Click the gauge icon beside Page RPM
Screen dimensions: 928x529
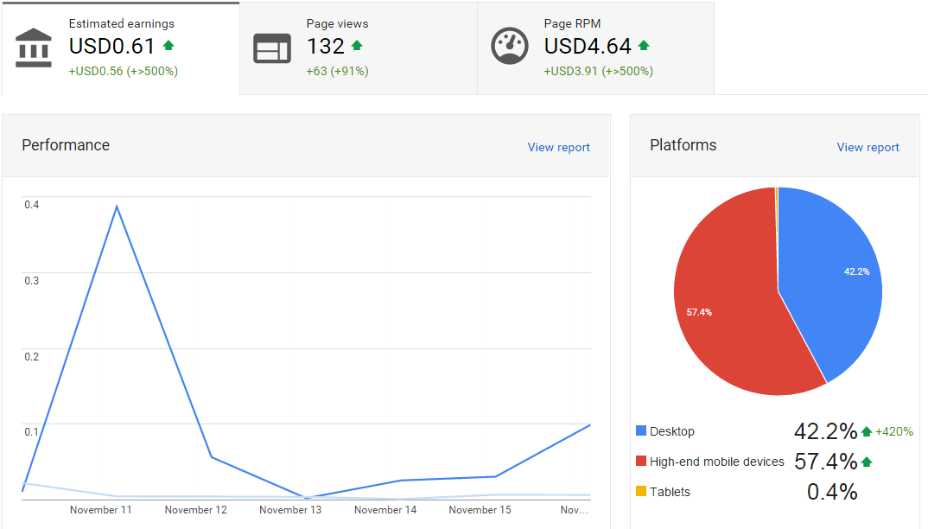tap(510, 46)
